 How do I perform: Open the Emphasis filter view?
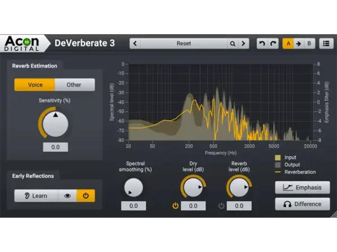(x=302, y=188)
